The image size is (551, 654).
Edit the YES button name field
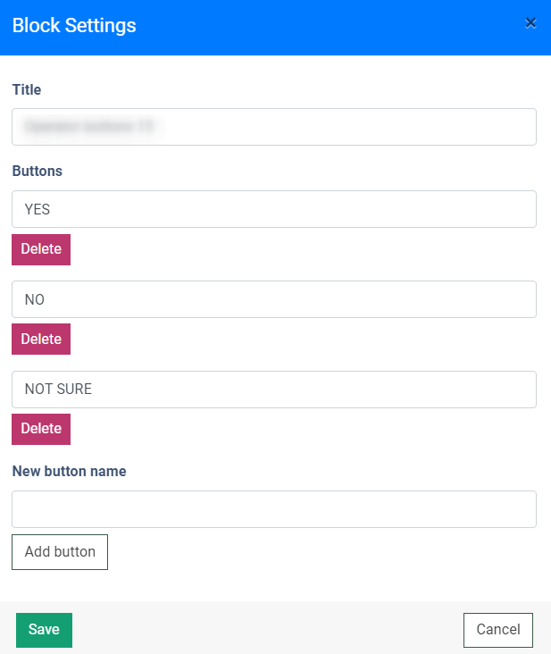coord(273,209)
